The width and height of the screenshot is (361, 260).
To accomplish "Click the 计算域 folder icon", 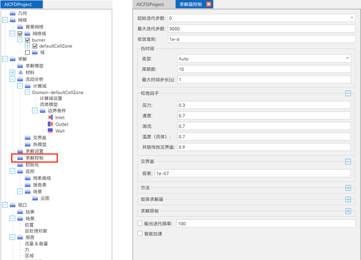I will tap(28, 86).
